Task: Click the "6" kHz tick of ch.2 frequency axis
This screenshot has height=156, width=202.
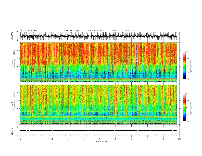Action: tap(18, 100)
